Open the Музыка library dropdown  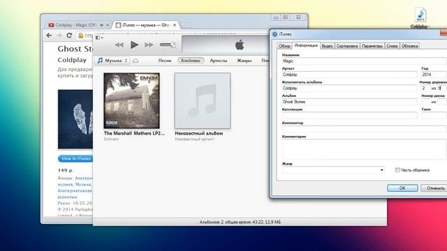pos(112,61)
